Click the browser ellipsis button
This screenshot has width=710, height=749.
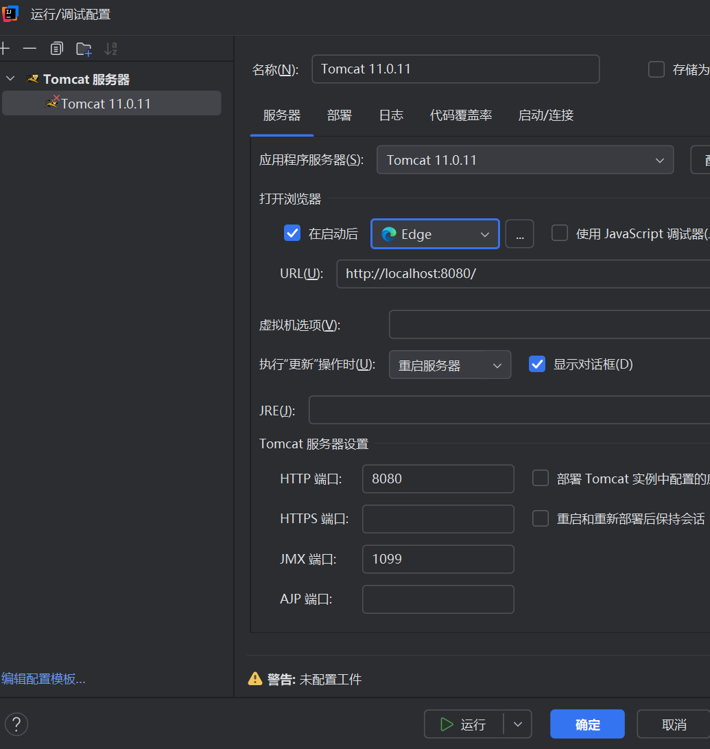519,234
